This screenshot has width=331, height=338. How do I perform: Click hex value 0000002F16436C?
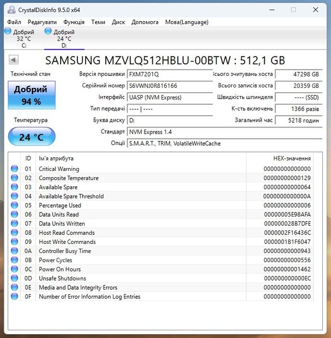coord(287,233)
